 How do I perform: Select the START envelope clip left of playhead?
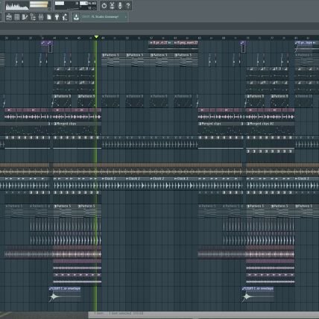pos(65,294)
